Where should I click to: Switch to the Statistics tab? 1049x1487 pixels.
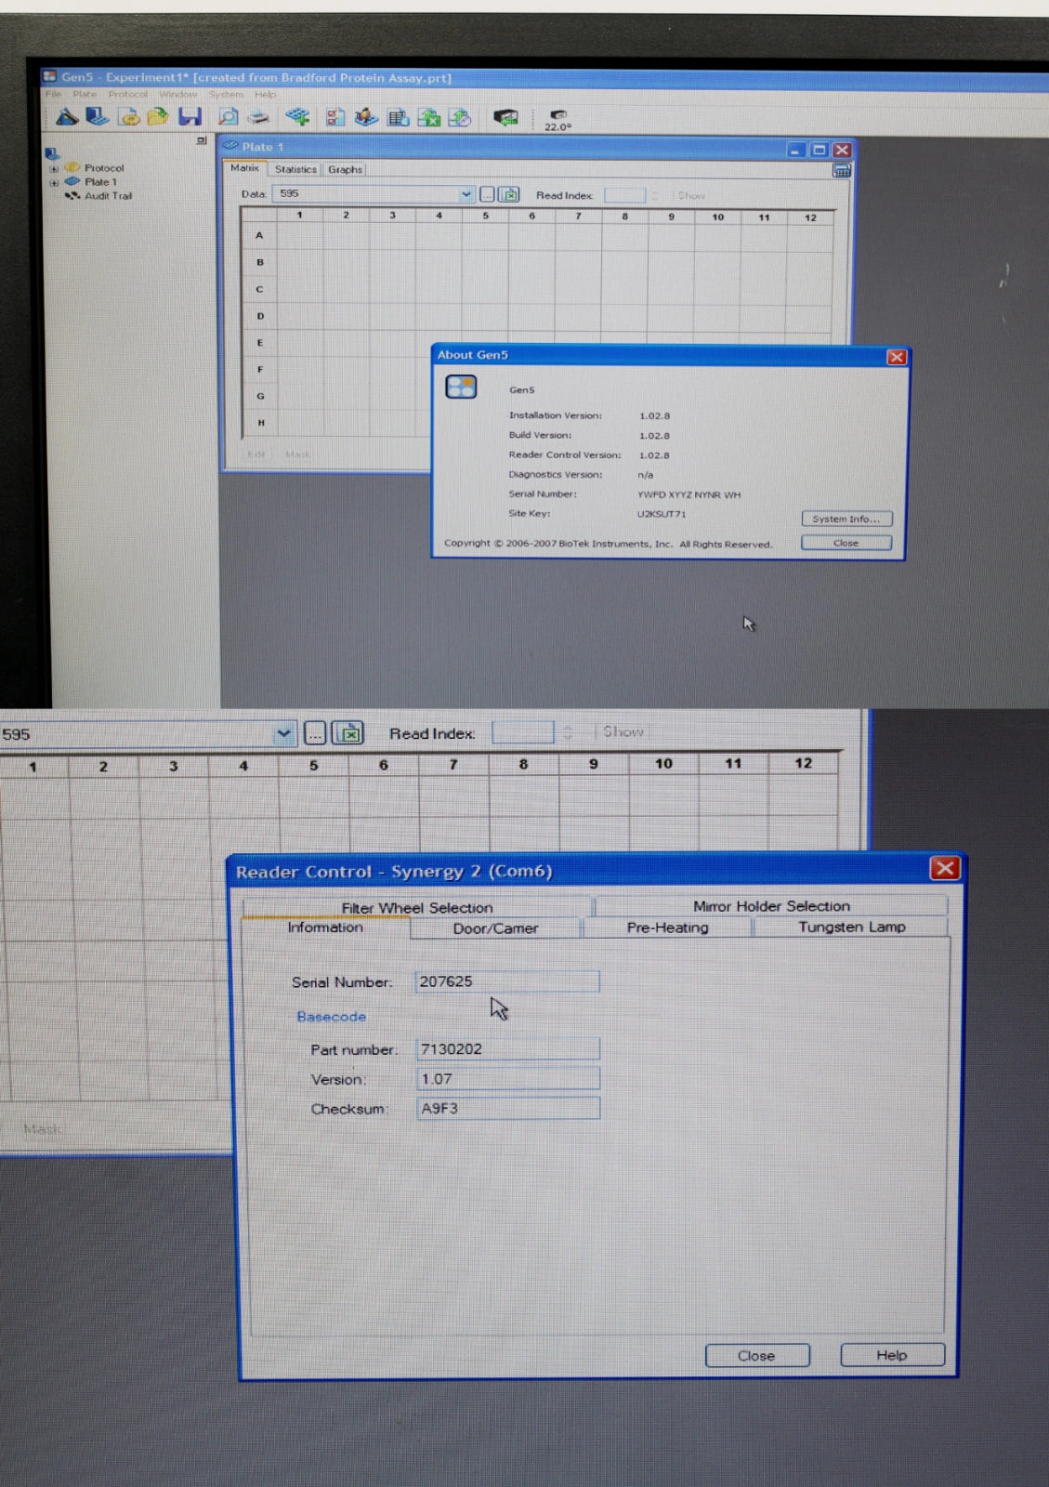pyautogui.click(x=295, y=169)
